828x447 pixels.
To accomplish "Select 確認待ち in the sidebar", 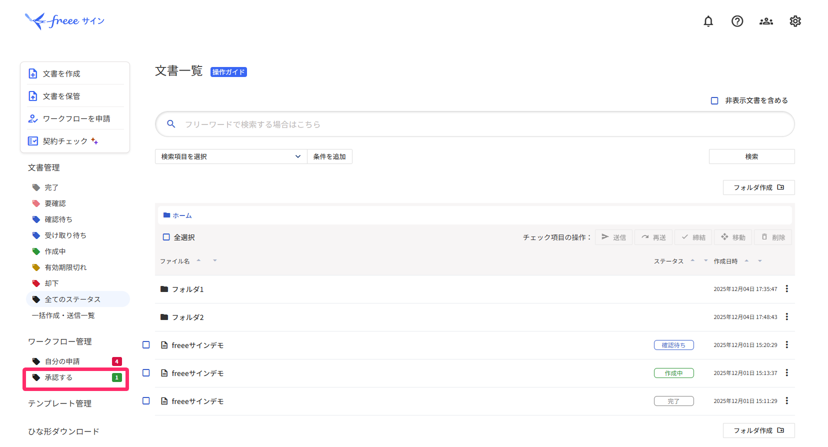I will click(x=58, y=219).
